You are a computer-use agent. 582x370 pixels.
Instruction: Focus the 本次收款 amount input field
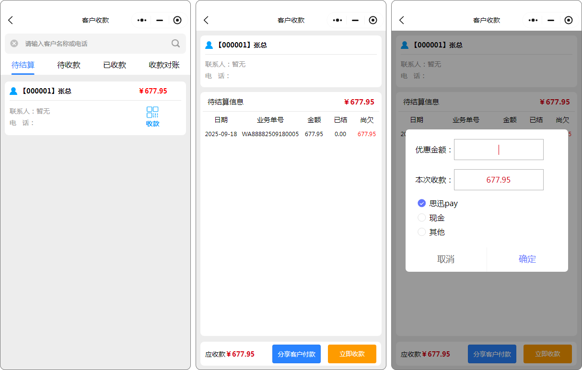coord(499,180)
